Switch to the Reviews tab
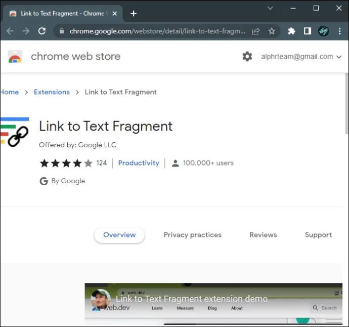Image resolution: width=349 pixels, height=327 pixels. tap(263, 235)
